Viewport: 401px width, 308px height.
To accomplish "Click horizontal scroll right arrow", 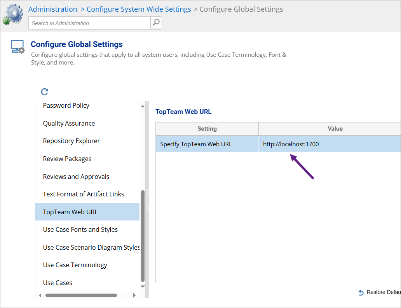I will click(134, 295).
